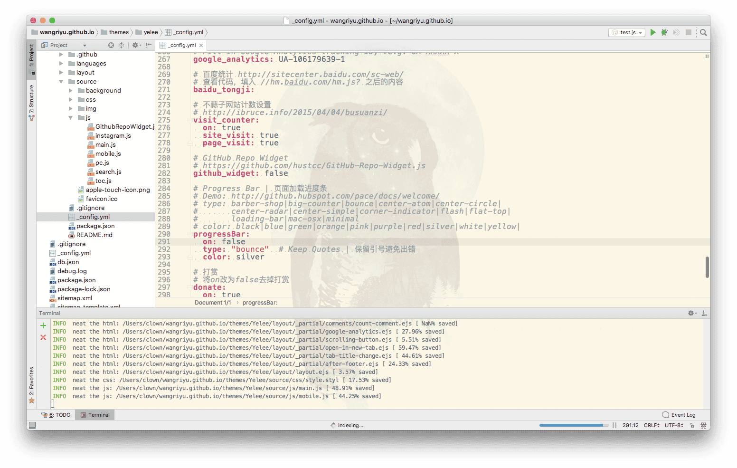Run with coverage icon in toolbar
The height and width of the screenshot is (468, 737).
[x=677, y=32]
